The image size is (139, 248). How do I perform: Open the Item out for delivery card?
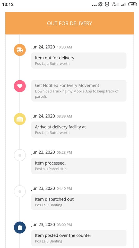(79, 60)
